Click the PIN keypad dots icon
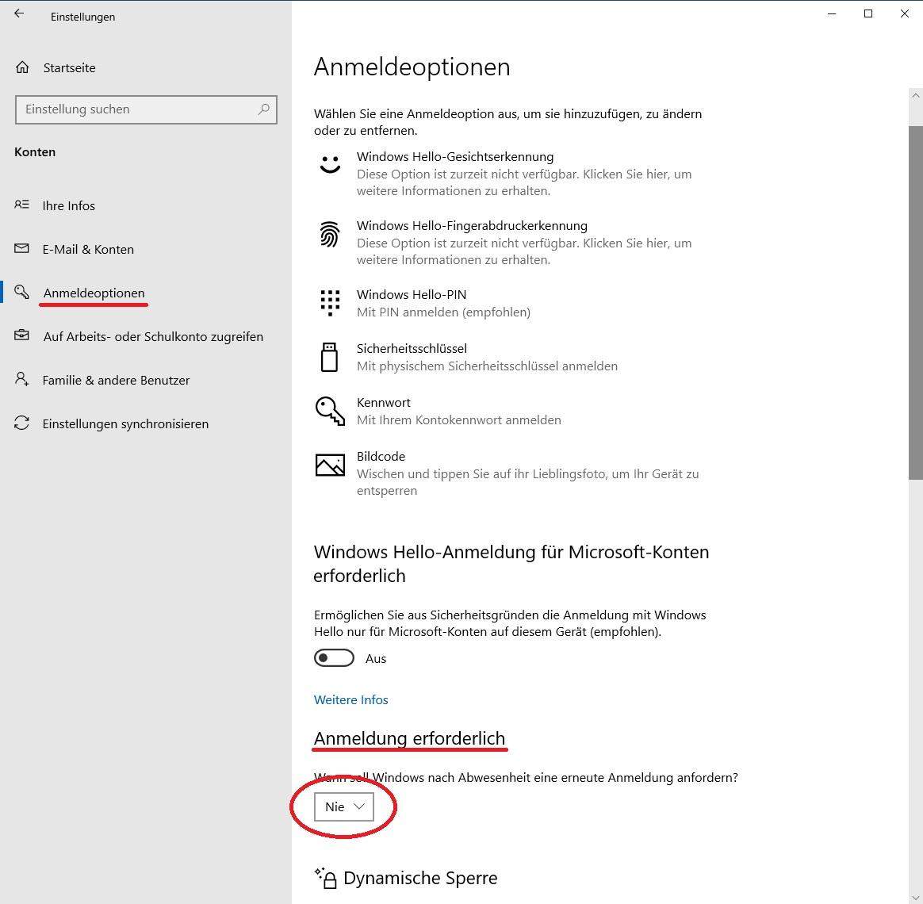 pyautogui.click(x=330, y=302)
